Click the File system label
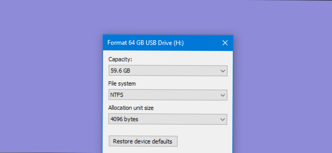332x153 pixels. pyautogui.click(x=122, y=84)
